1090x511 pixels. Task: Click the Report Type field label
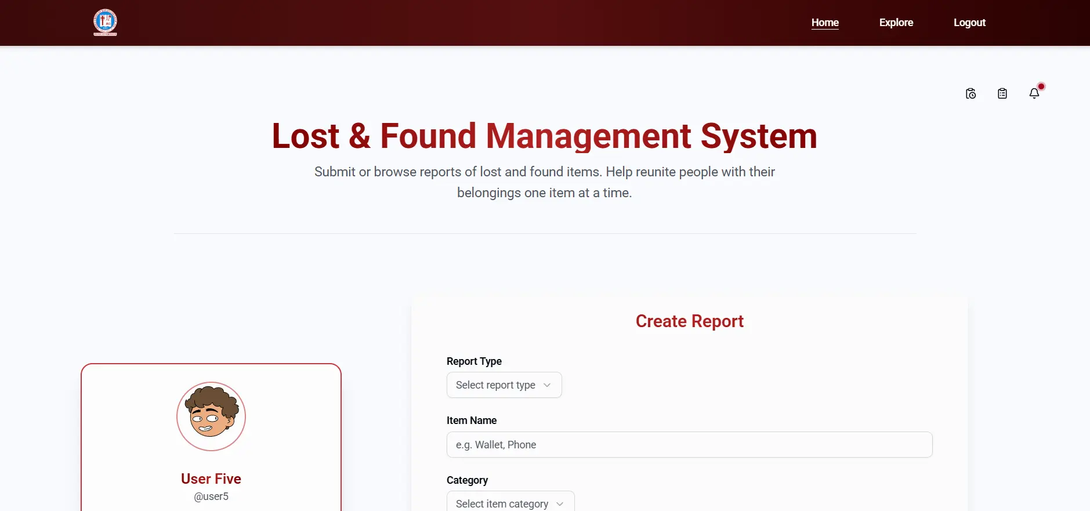pyautogui.click(x=474, y=361)
